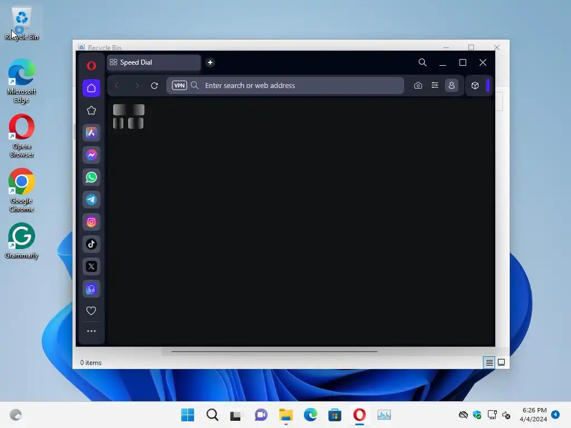Open Edge from the taskbar
Screen dimensions: 571x428
pyautogui.click(x=310, y=415)
